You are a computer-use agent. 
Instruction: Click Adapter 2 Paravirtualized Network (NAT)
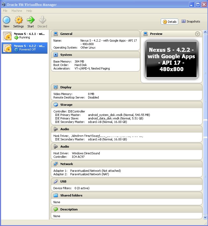coord(81,174)
